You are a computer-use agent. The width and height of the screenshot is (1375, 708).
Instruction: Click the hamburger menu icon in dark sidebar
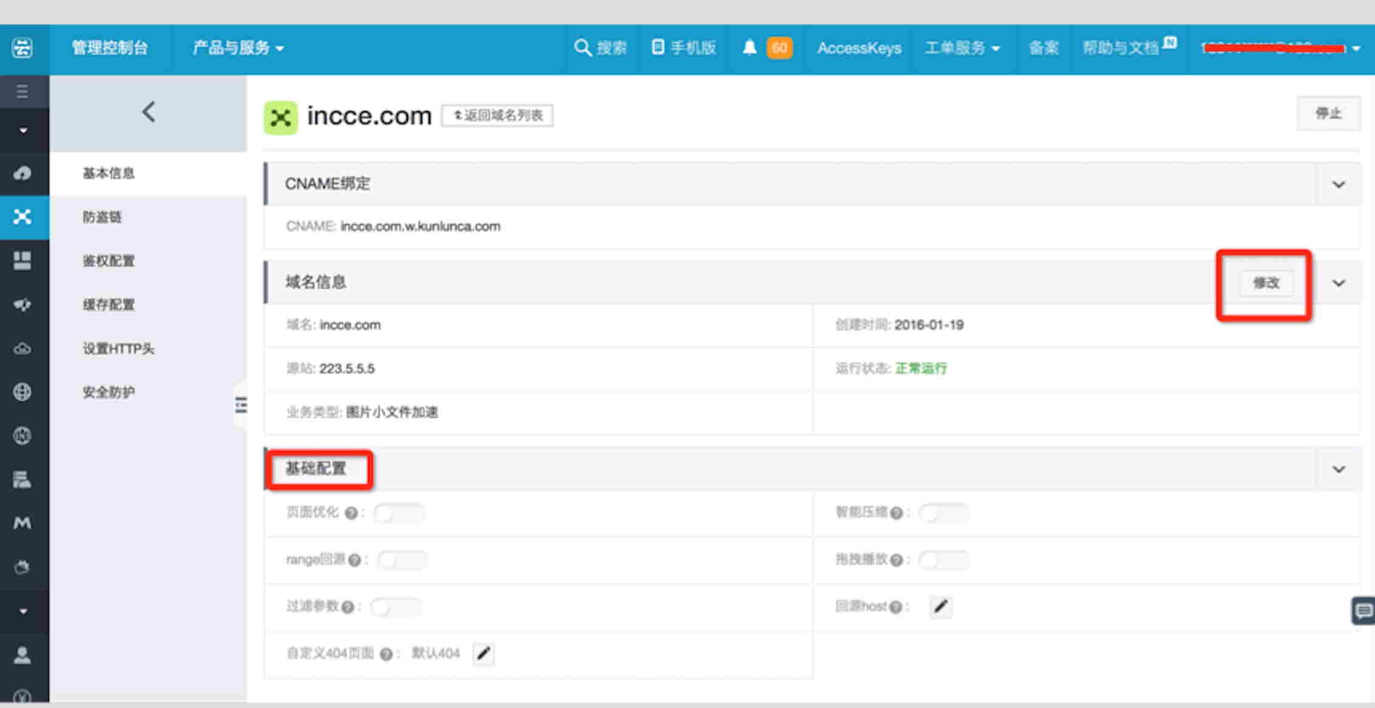pos(22,92)
